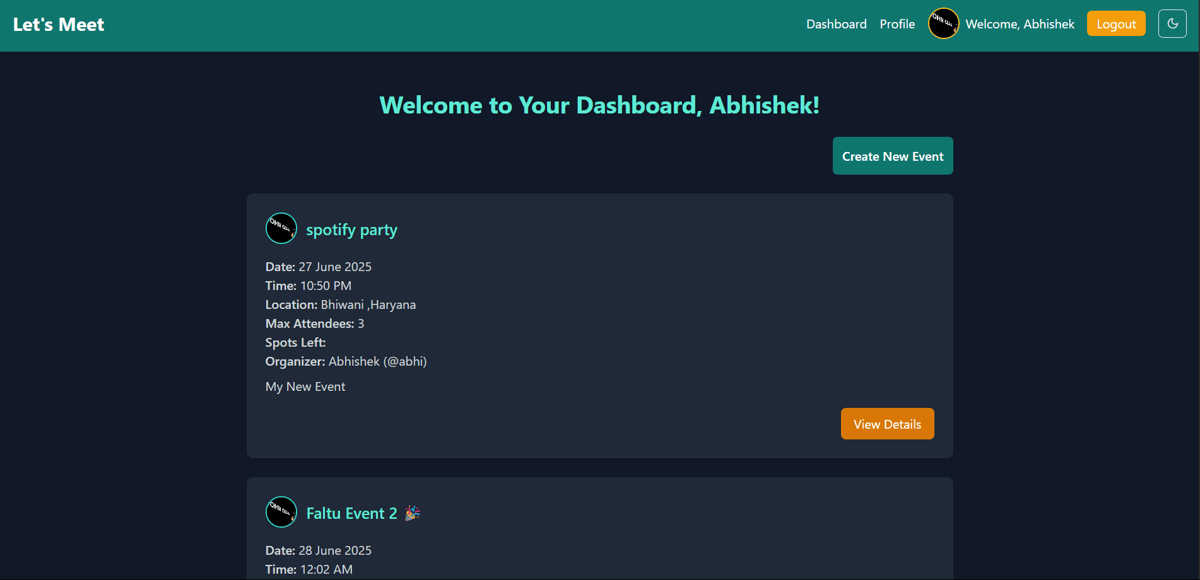
Task: Click the organizer name Abhishek (@abhi)
Action: click(377, 361)
